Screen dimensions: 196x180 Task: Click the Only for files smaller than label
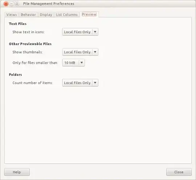pos(35,63)
